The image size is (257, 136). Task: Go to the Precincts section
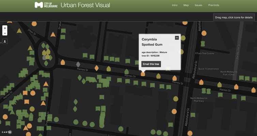(x=214, y=5)
